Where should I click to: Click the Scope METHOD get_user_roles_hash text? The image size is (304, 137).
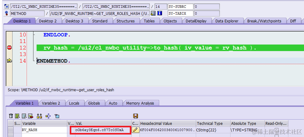coord(61,90)
